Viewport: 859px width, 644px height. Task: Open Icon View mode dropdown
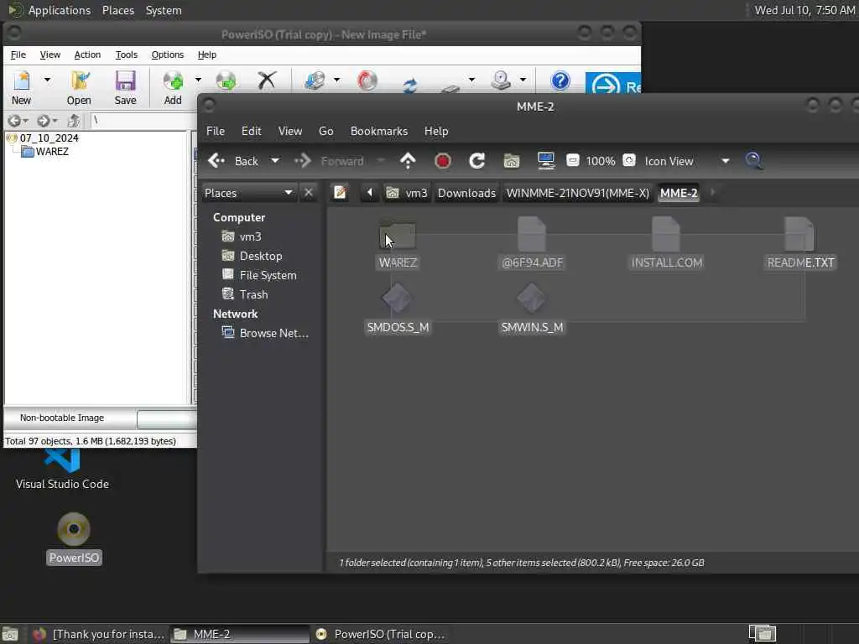(688, 161)
